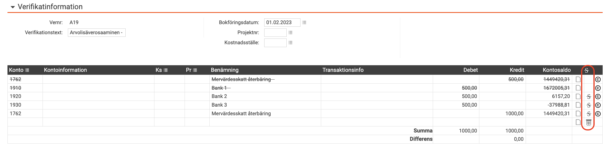Strike through the Bank 3 row
609x150 pixels.
point(589,105)
